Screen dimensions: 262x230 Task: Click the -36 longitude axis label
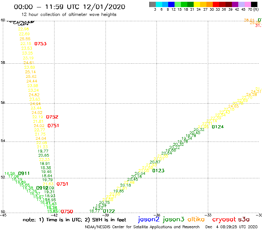coord(157,215)
